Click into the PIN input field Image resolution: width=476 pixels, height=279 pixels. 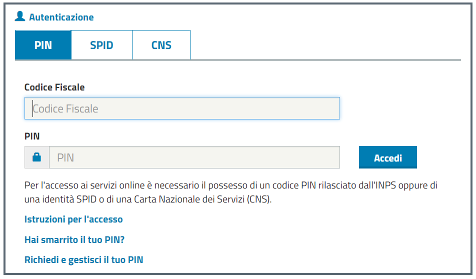[194, 157]
